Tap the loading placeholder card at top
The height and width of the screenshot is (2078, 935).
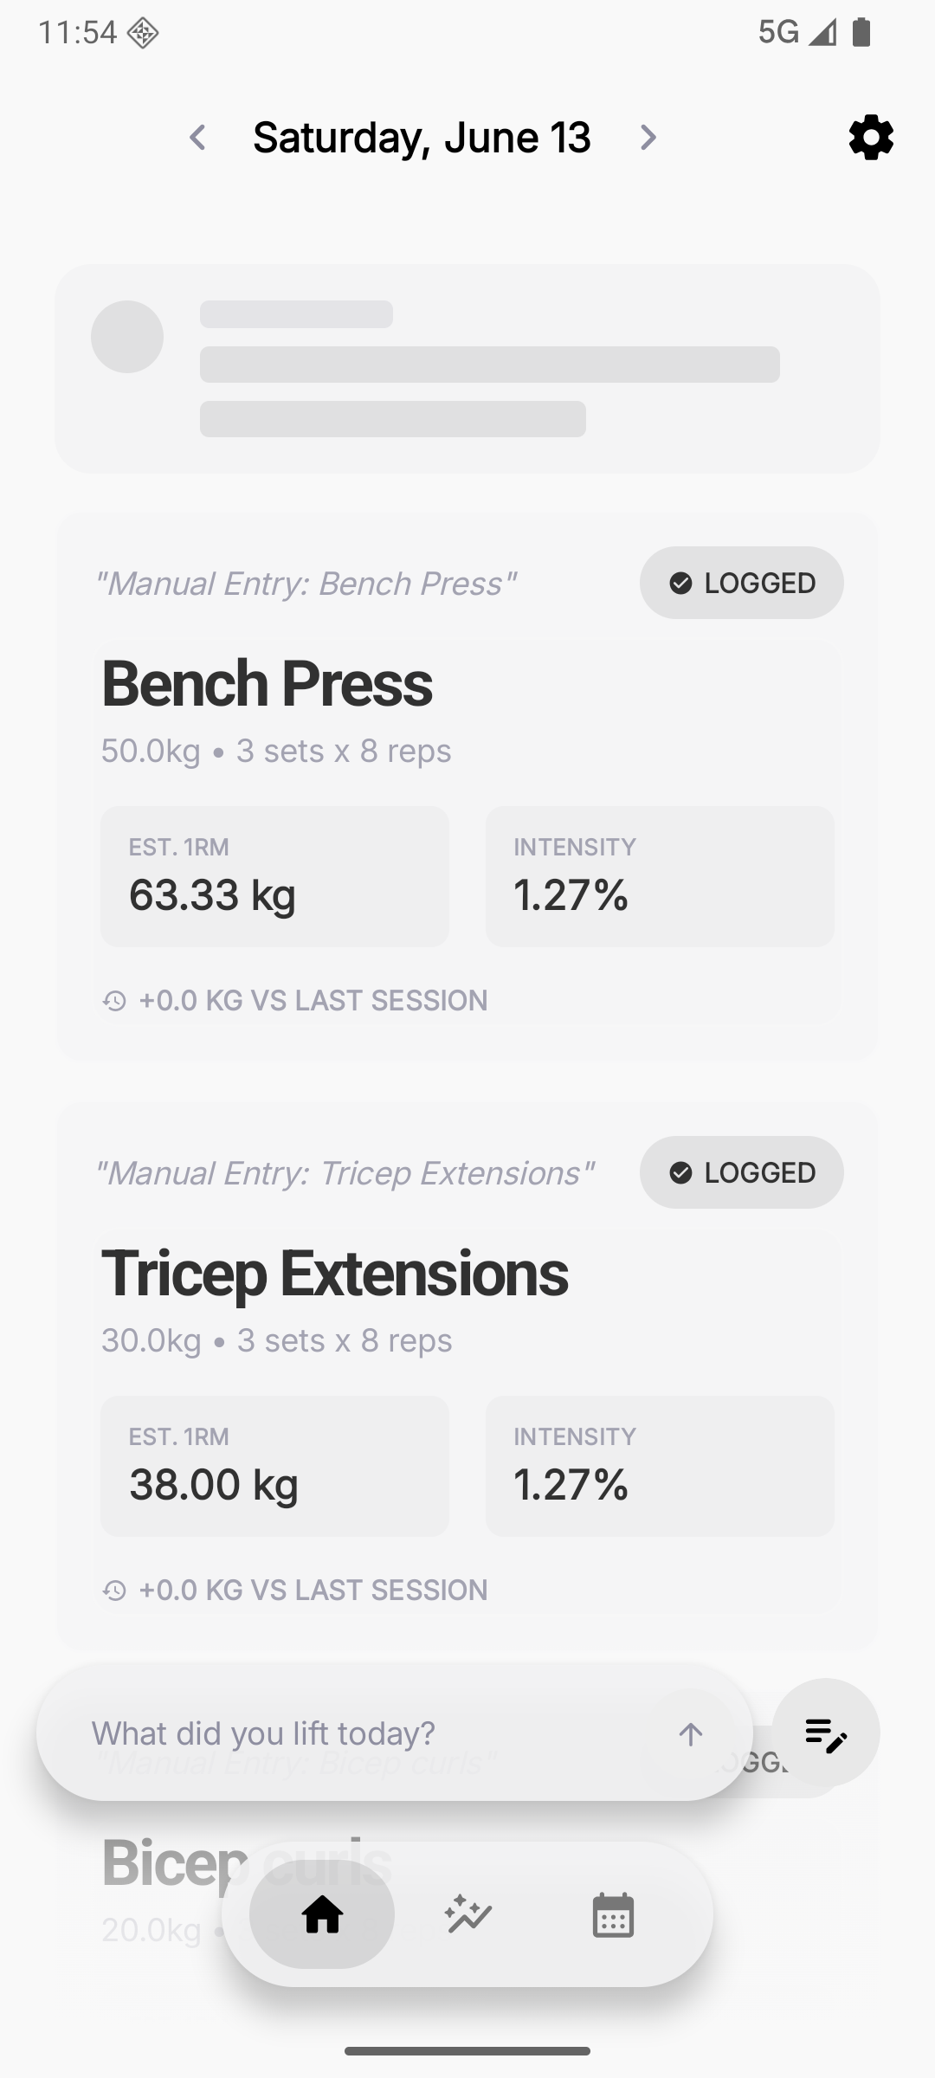click(467, 369)
